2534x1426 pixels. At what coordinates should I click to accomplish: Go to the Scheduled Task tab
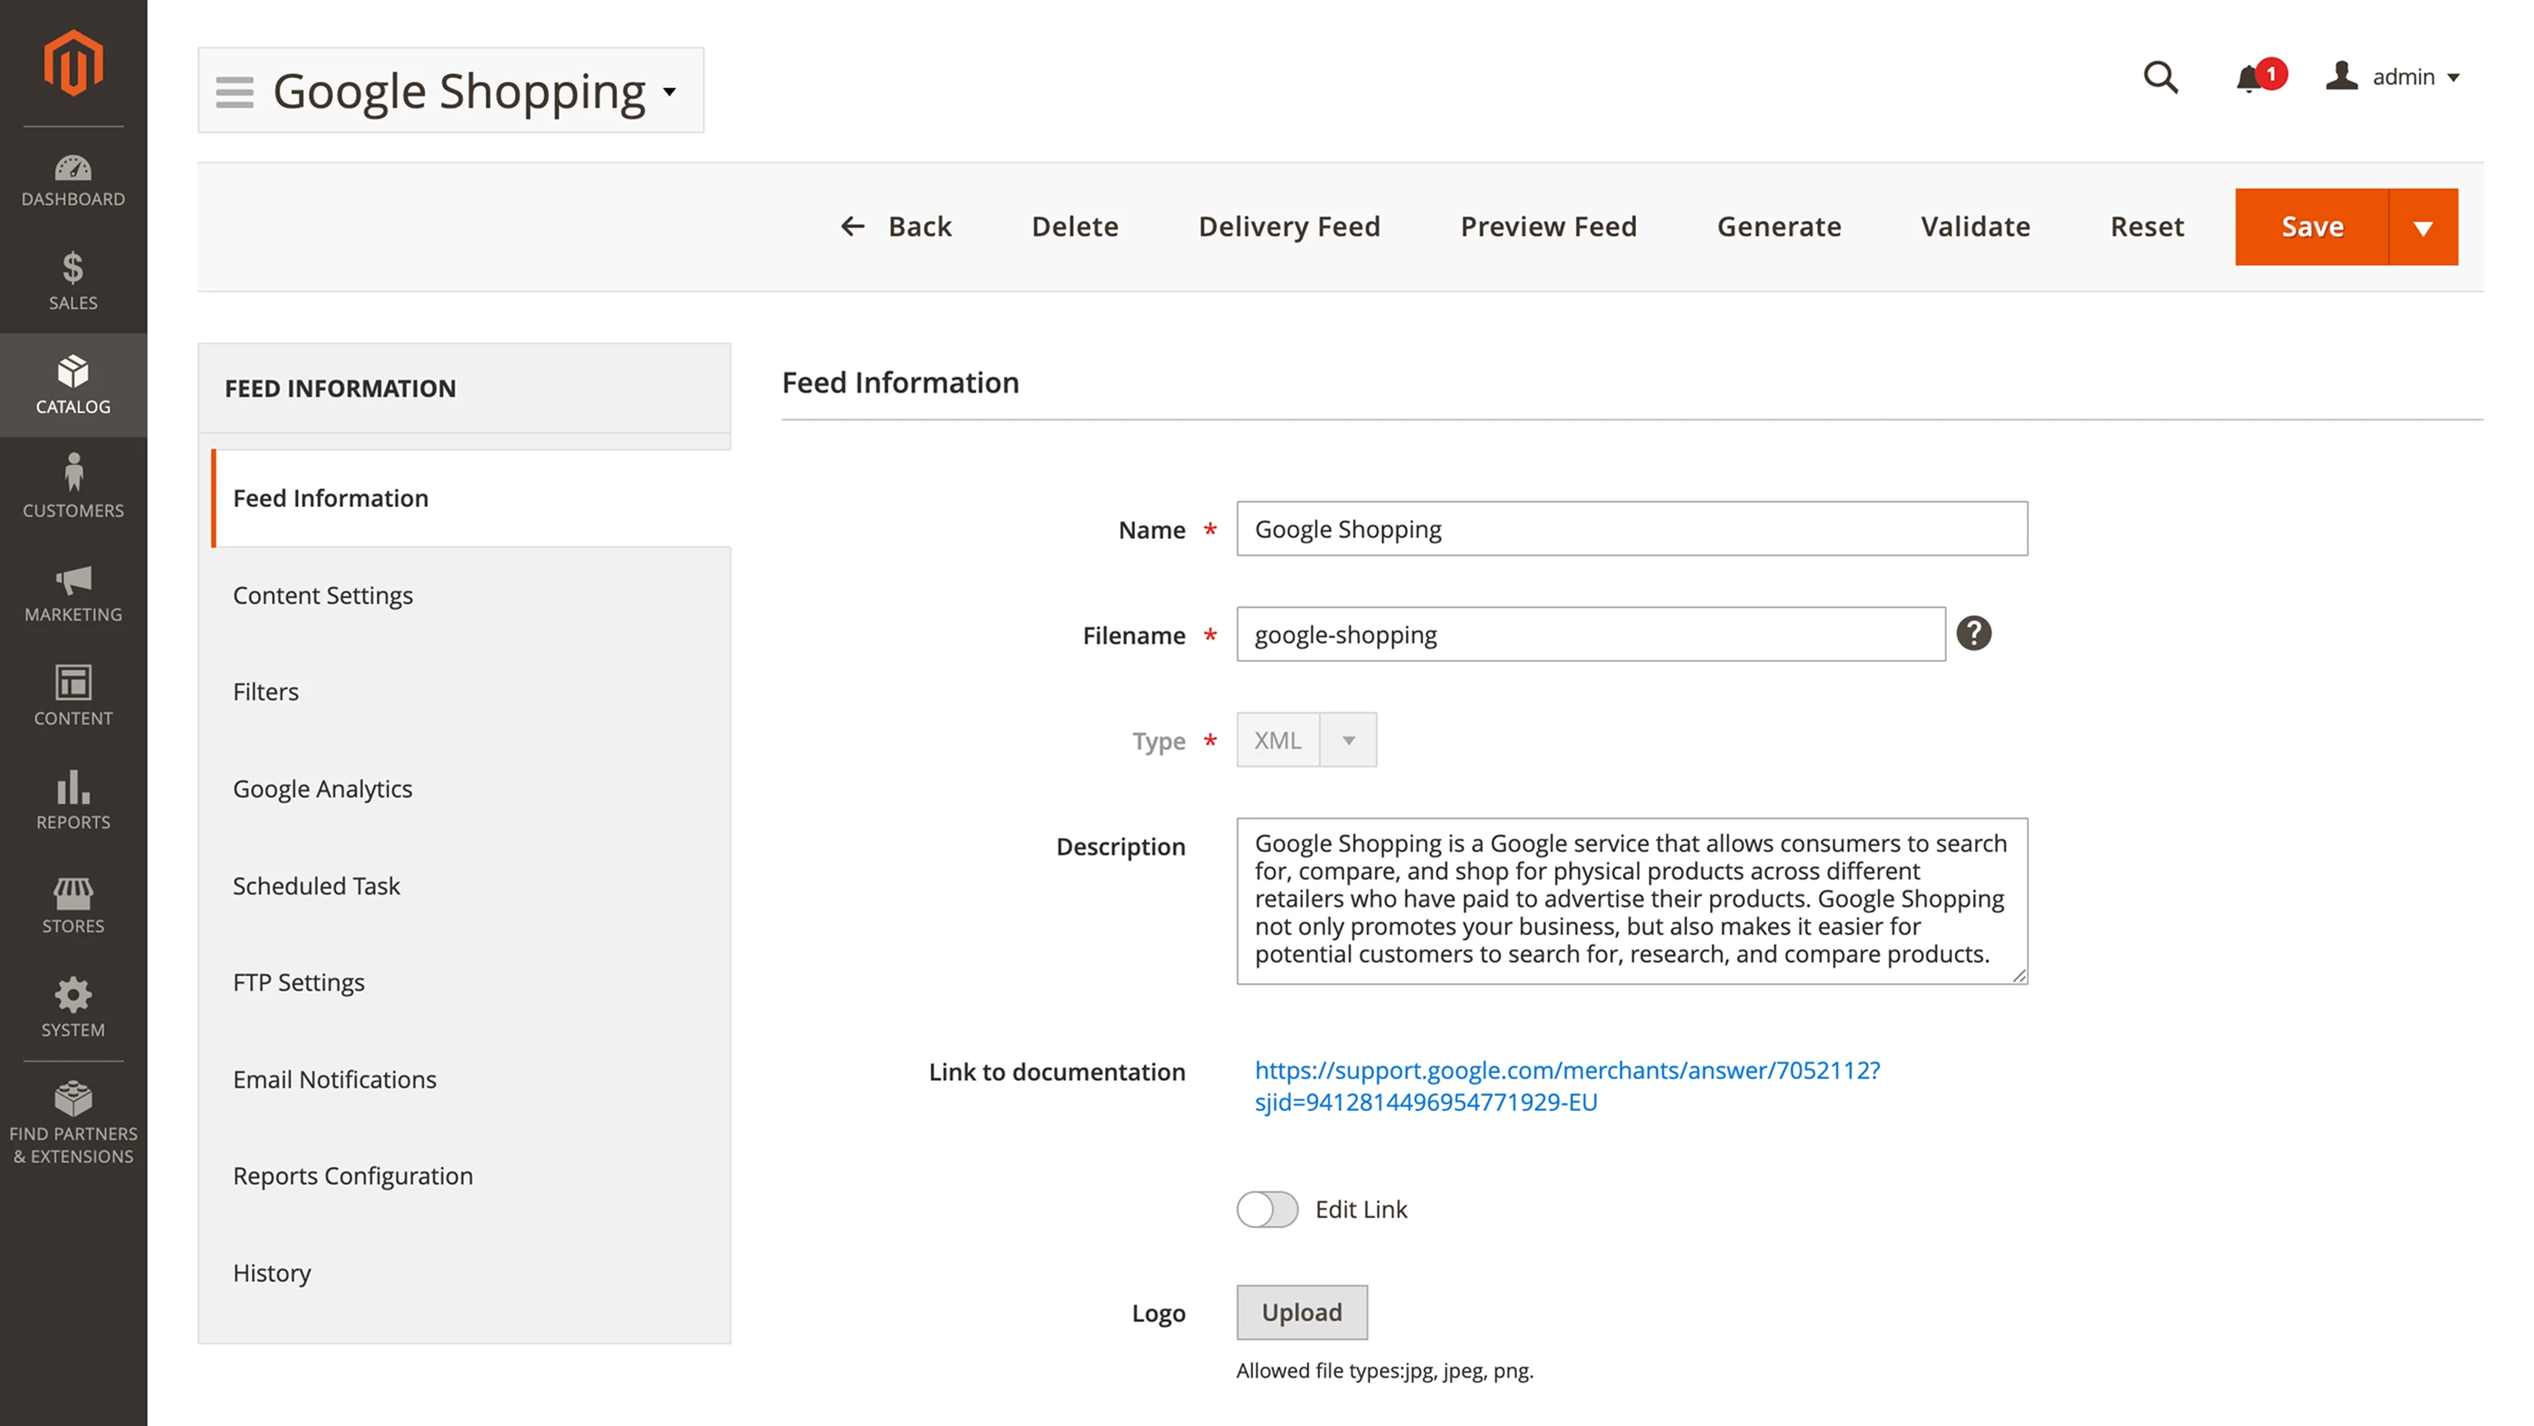pos(316,886)
